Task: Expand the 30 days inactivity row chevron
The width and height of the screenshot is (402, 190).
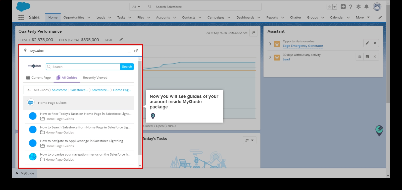Action: (270, 57)
